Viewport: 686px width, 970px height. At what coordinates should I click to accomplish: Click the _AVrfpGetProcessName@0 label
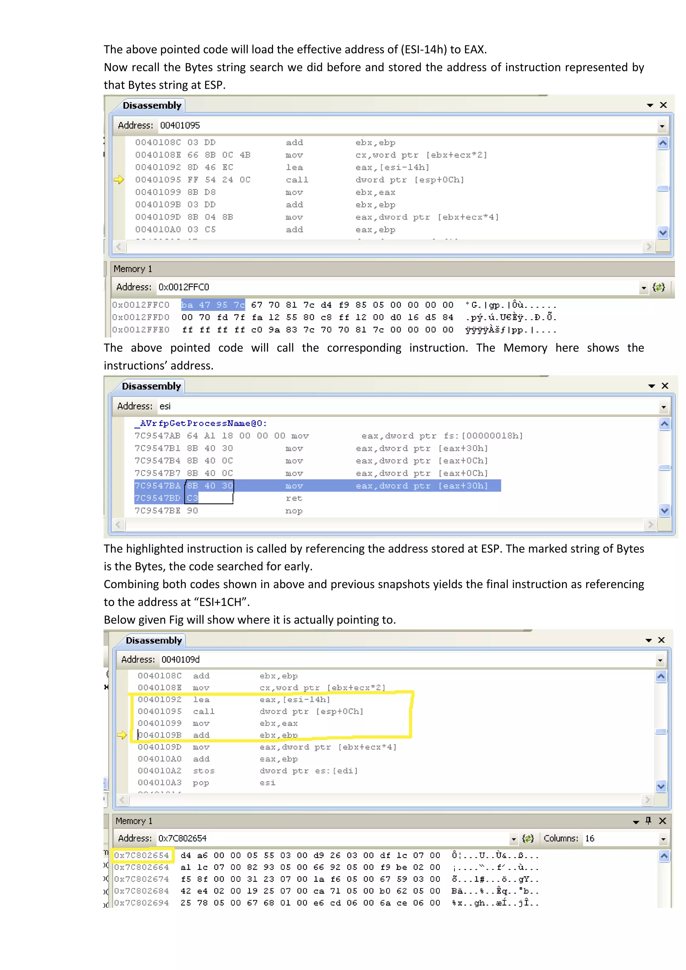coord(201,423)
